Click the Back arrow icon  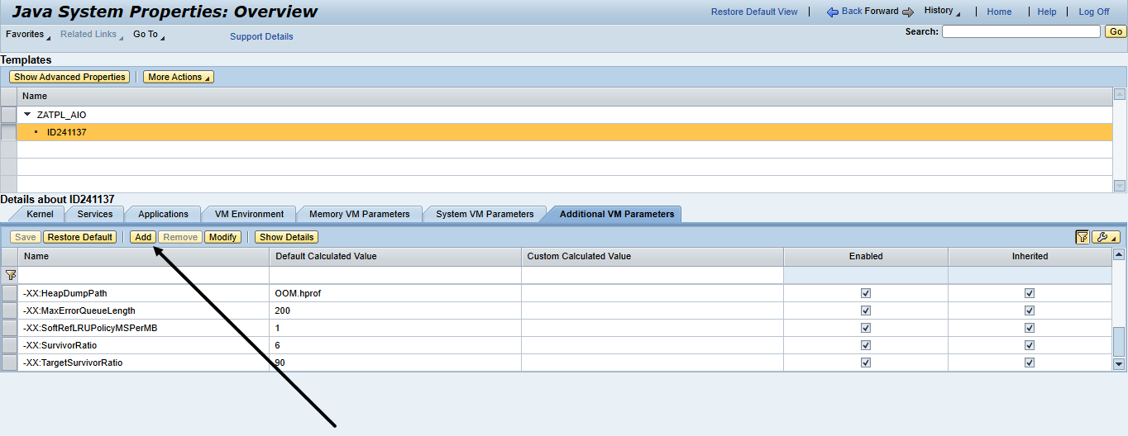coord(833,12)
